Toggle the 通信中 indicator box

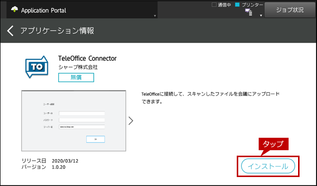(214, 4)
